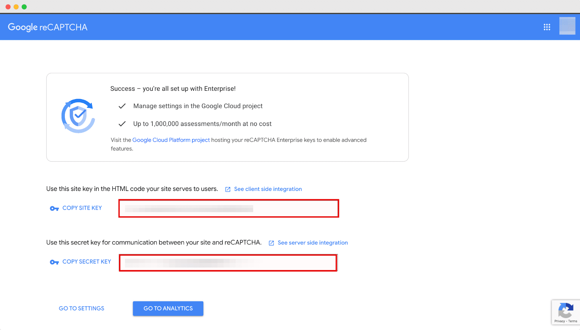Click the key icon beside Copy Site Key
This screenshot has width=580, height=330.
(54, 208)
